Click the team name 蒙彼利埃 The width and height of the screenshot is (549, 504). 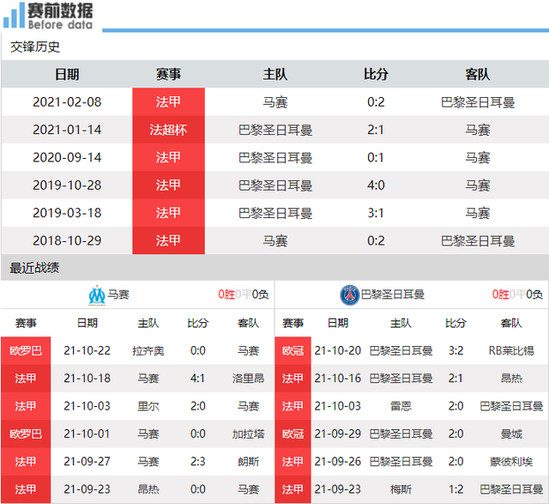(511, 462)
